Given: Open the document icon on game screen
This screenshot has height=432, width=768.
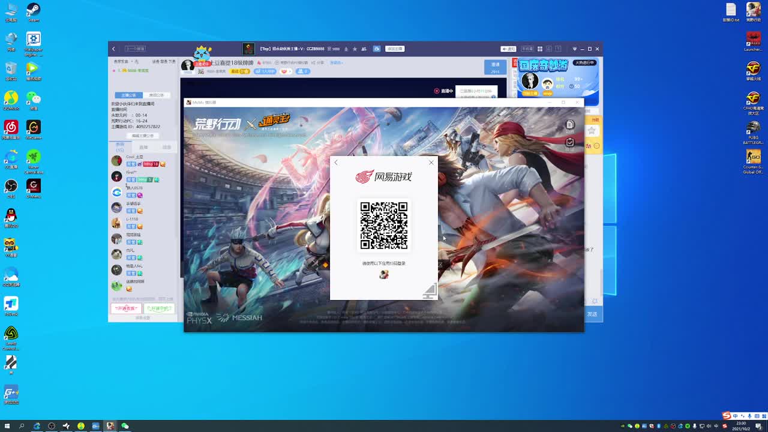Looking at the screenshot, I should 570,125.
